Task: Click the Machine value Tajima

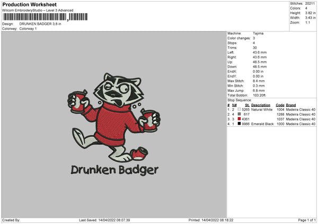Action: click(x=258, y=33)
